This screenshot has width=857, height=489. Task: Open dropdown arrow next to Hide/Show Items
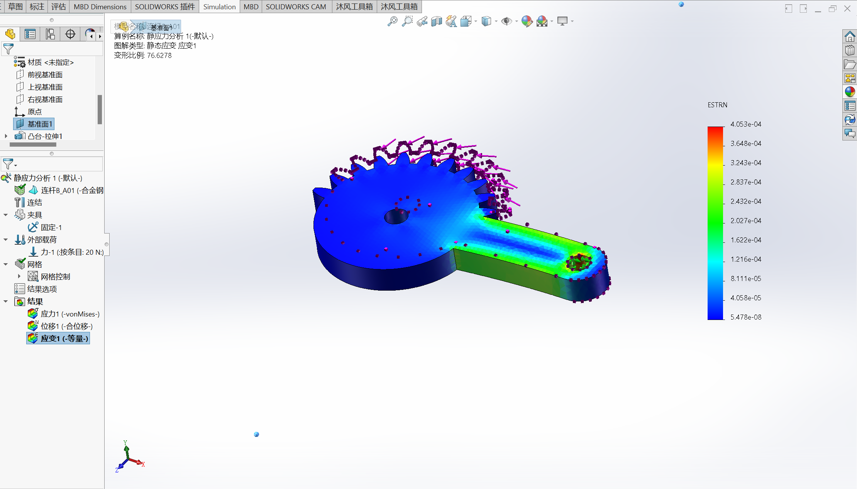point(517,21)
